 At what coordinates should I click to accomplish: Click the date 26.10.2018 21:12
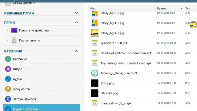coord(167,73)
